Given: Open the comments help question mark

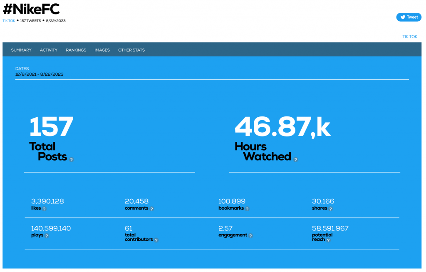Looking at the screenshot, I should (151, 209).
